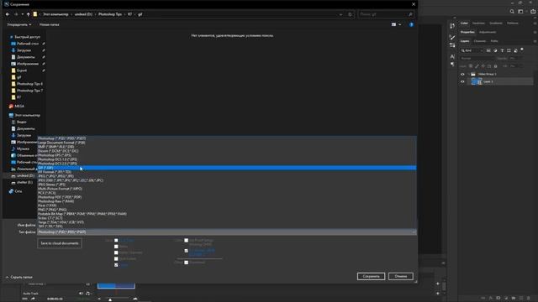The image size is (538, 302).
Task: Mute the Audio Track speaker icon in timeline
Action: coord(81,294)
